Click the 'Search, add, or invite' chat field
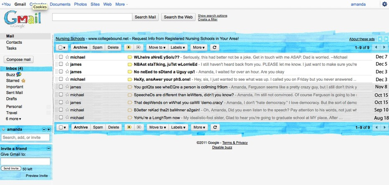This screenshot has height=185, width=389. pos(25,137)
